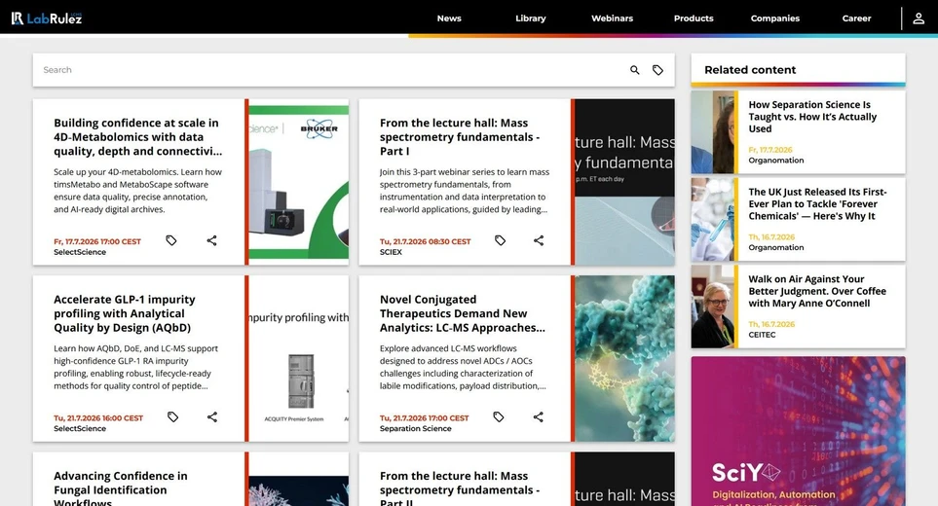Open the News menu item
The height and width of the screenshot is (506, 938).
pyautogui.click(x=449, y=18)
